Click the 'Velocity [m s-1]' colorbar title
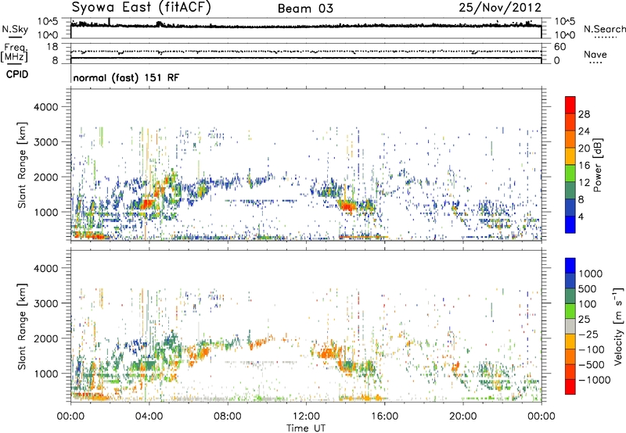Image resolution: width=626 pixels, height=433 pixels. coord(618,326)
